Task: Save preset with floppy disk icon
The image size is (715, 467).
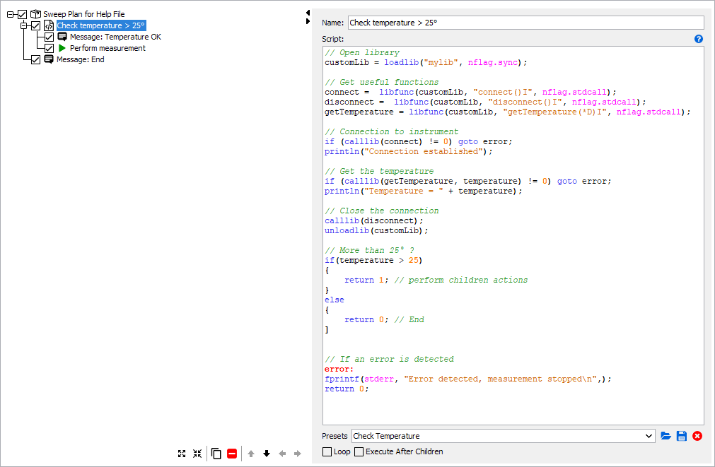Action: tap(682, 436)
